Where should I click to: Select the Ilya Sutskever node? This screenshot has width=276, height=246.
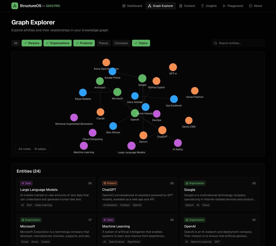(x=174, y=99)
